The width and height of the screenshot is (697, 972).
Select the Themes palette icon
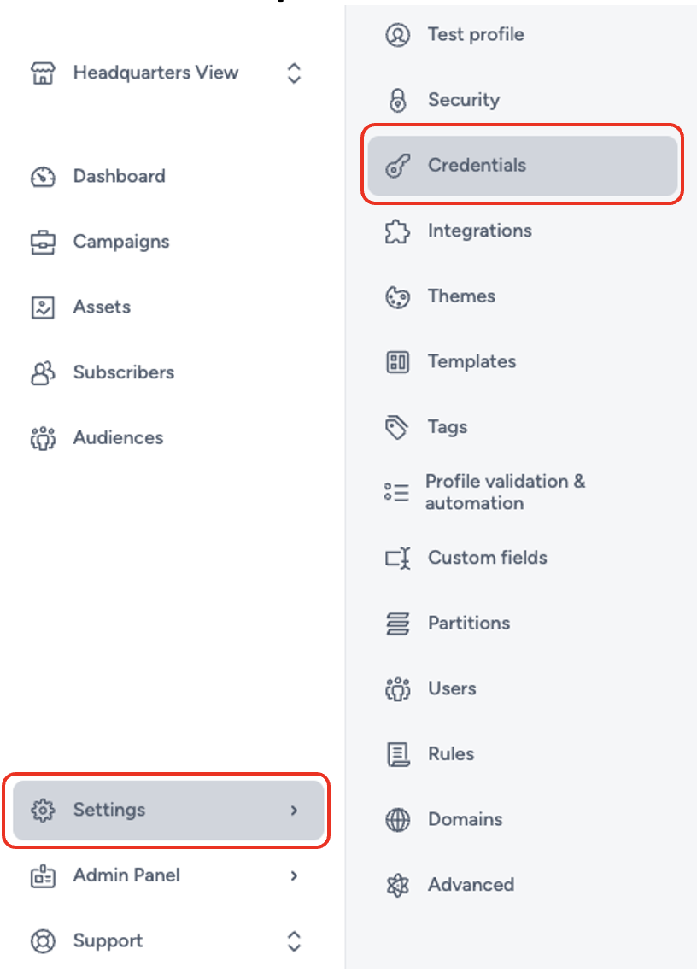tap(398, 296)
